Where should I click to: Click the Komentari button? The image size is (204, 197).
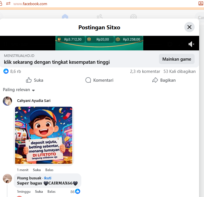(x=99, y=80)
